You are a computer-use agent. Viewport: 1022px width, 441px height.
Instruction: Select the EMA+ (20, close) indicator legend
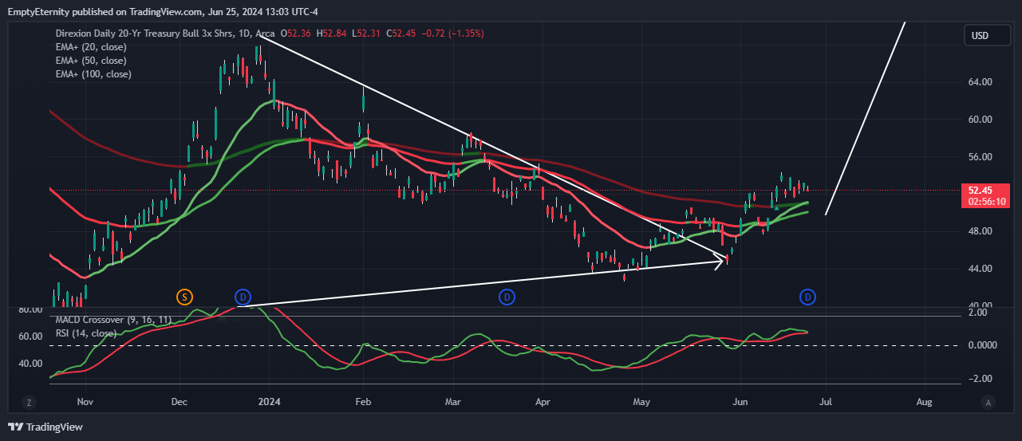click(x=90, y=47)
